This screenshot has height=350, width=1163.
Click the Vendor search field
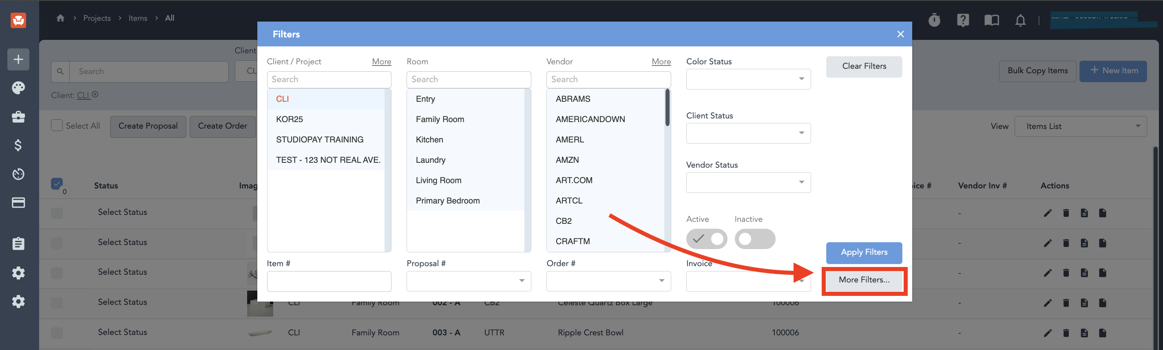coord(608,79)
